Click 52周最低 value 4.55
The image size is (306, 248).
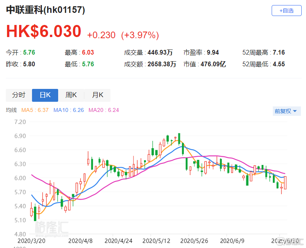point(279,64)
